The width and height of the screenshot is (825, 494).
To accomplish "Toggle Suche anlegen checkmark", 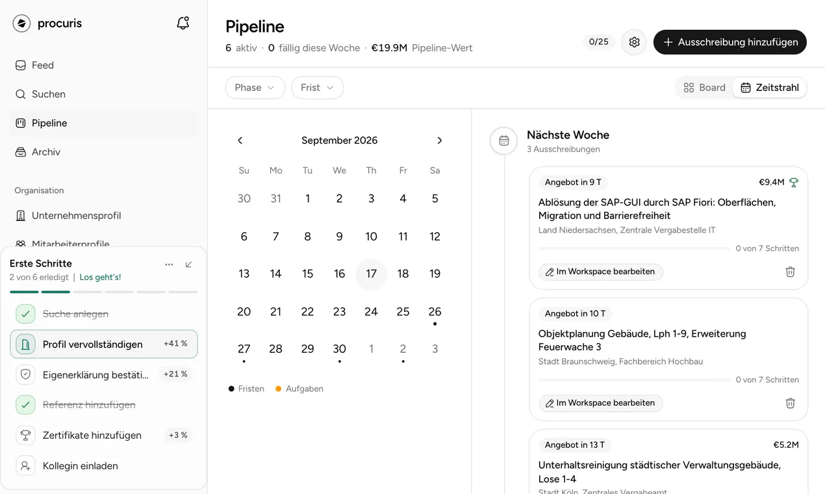I will point(25,314).
